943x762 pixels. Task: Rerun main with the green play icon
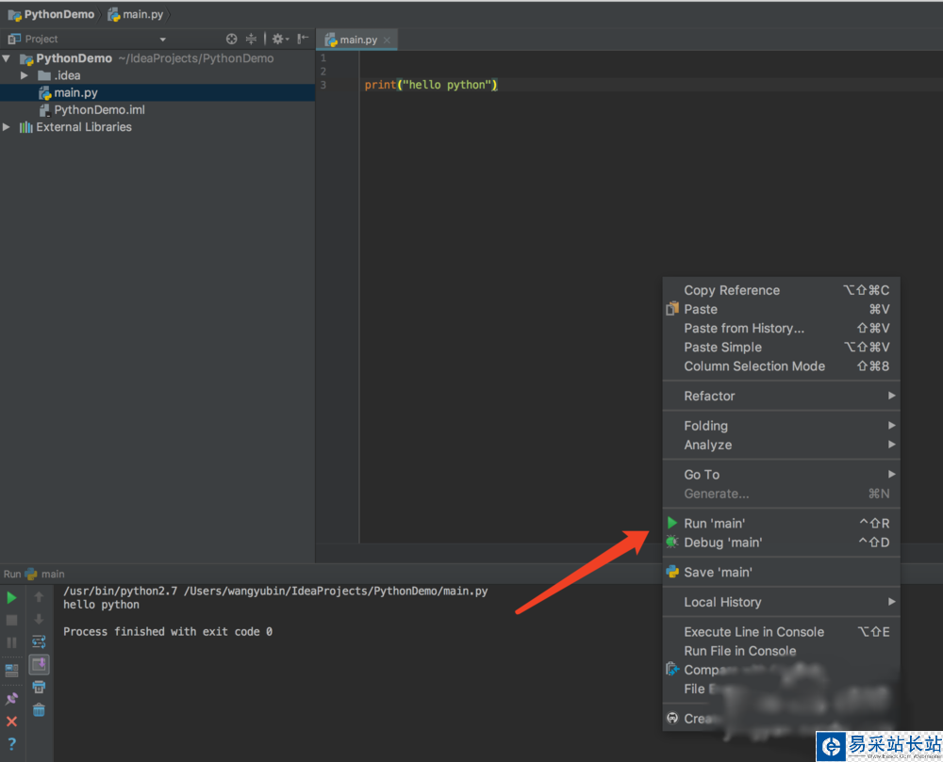coord(11,597)
